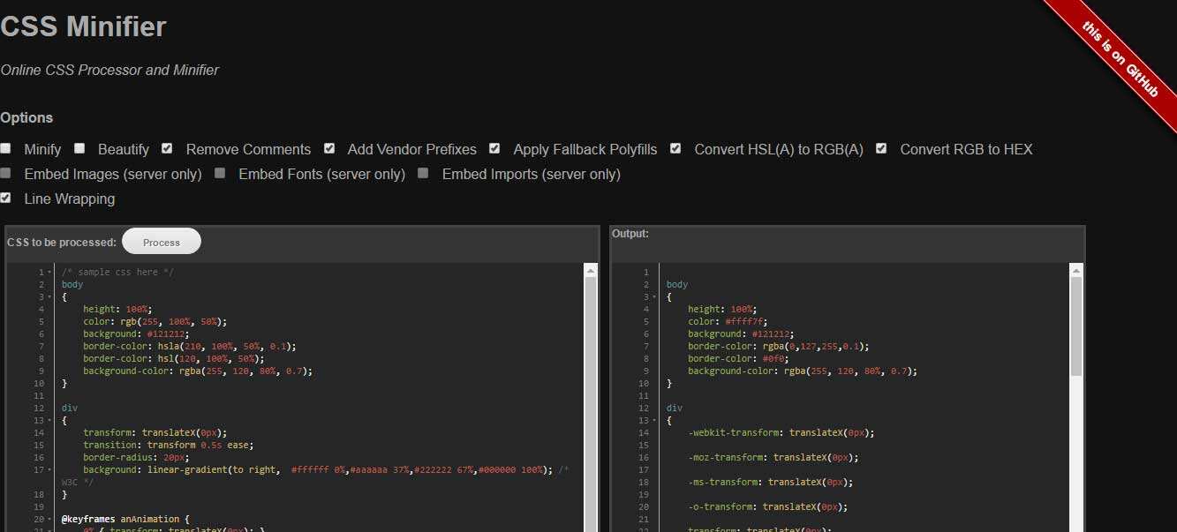Image resolution: width=1177 pixels, height=532 pixels.
Task: Click Output editor scrollbar up arrow
Action: pos(1076,271)
